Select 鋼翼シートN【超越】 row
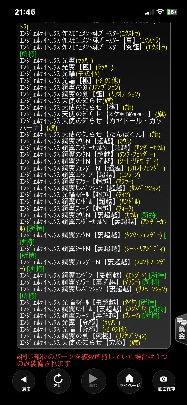This screenshot has height=405, width=187. 89,161
